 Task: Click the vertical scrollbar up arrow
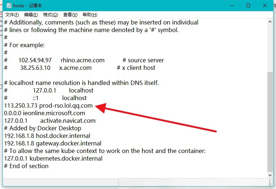pyautogui.click(x=270, y=22)
